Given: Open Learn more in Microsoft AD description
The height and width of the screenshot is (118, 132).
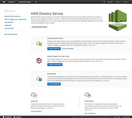Looking at the screenshot, I should tap(106, 81).
